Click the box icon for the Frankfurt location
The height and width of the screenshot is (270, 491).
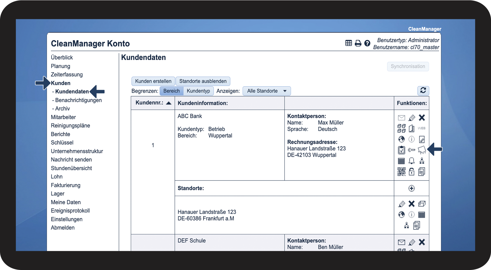pyautogui.click(x=422, y=204)
